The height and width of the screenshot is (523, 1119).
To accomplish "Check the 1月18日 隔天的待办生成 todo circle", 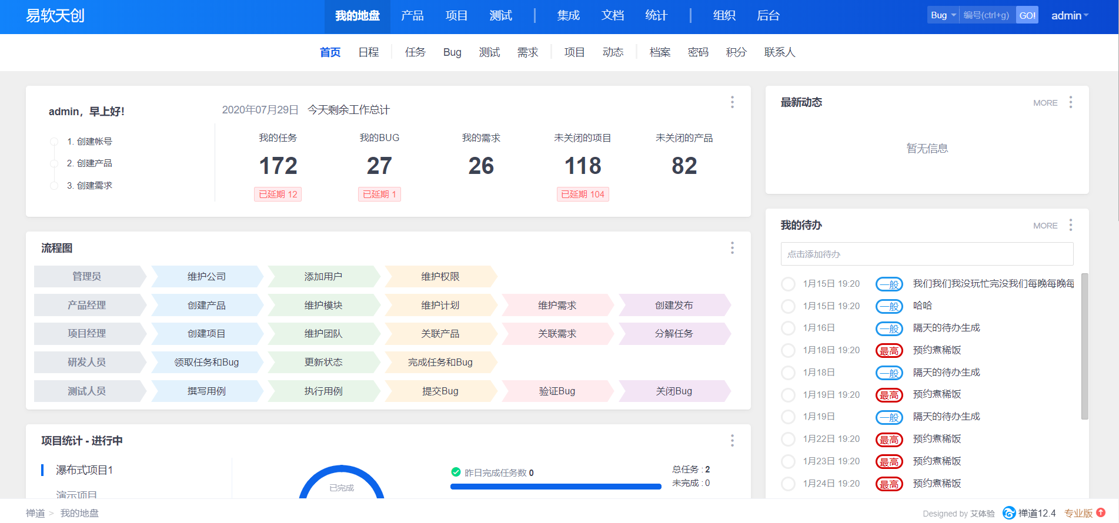I will click(x=788, y=373).
